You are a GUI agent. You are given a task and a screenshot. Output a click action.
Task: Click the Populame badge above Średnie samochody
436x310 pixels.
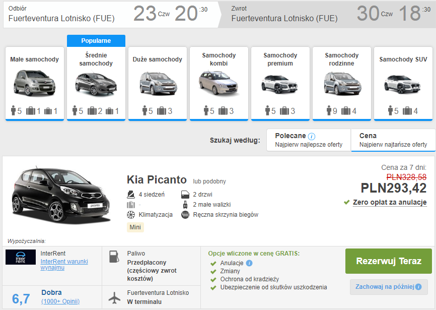tap(96, 41)
